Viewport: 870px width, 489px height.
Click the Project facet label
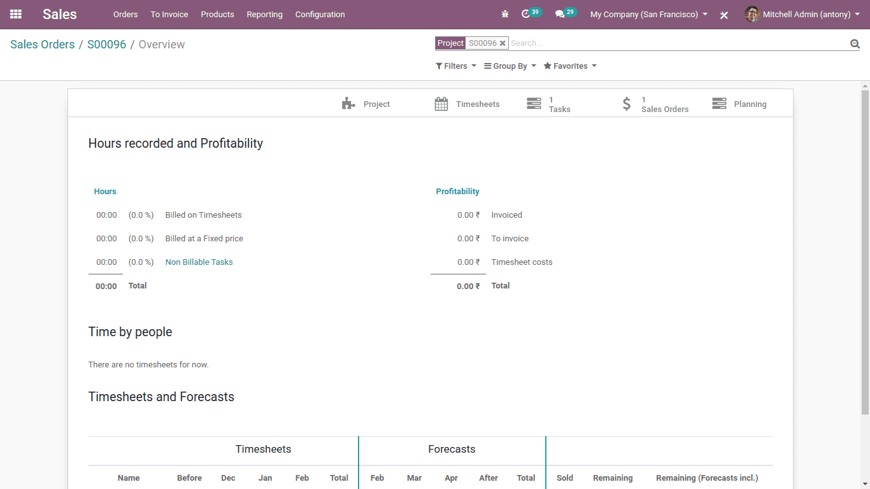[x=450, y=43]
